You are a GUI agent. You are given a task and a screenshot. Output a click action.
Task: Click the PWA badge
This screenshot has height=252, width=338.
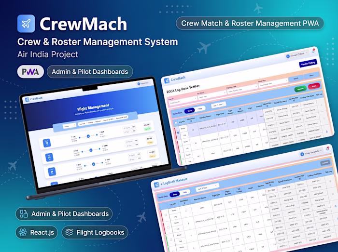pos(30,72)
